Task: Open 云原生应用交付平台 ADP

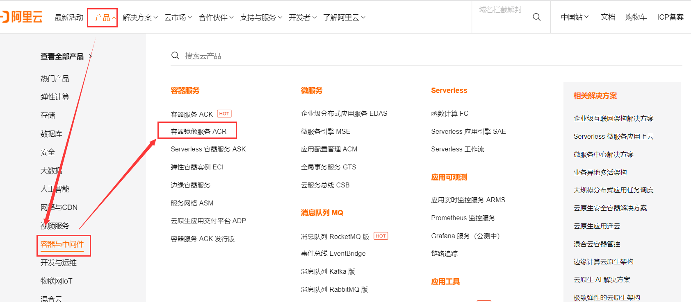Action: click(x=208, y=221)
